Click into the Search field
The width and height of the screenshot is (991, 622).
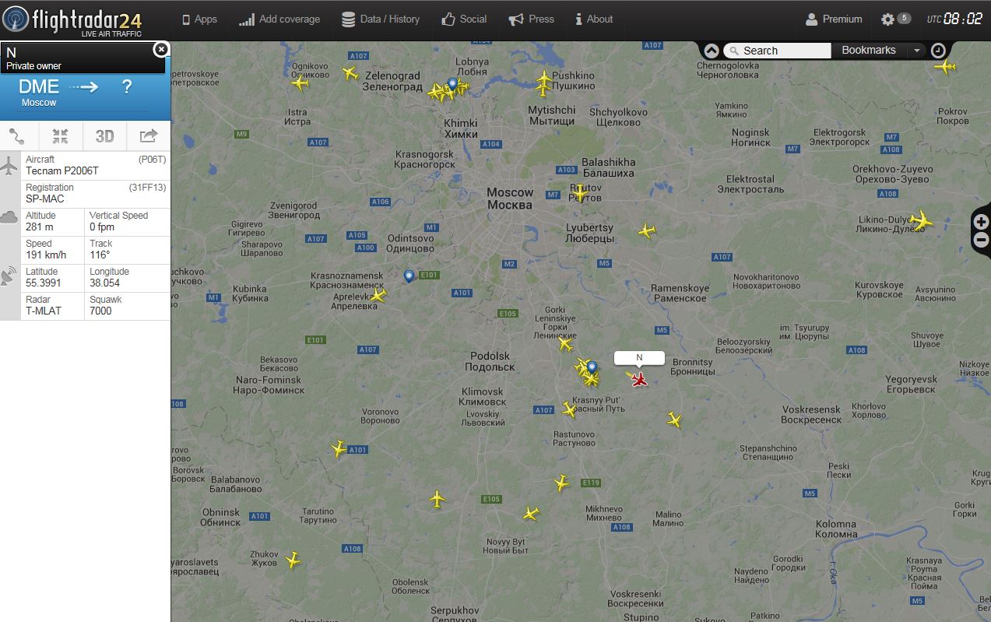[x=777, y=51]
